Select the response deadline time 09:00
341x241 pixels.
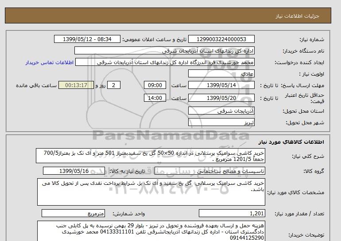155,85
